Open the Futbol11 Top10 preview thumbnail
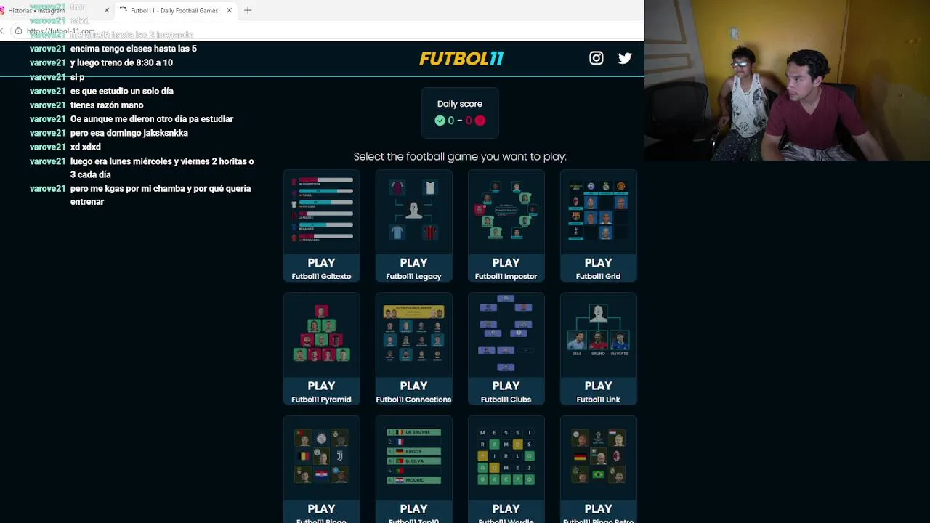This screenshot has width=930, height=523. click(x=413, y=457)
